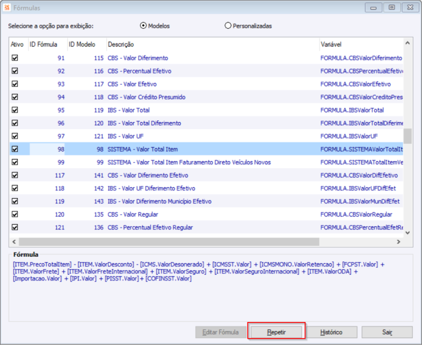This screenshot has height=345, width=422.
Task: Toggle Ativo for CBS - Percentual Efetivo Regular
Action: pos(15,228)
